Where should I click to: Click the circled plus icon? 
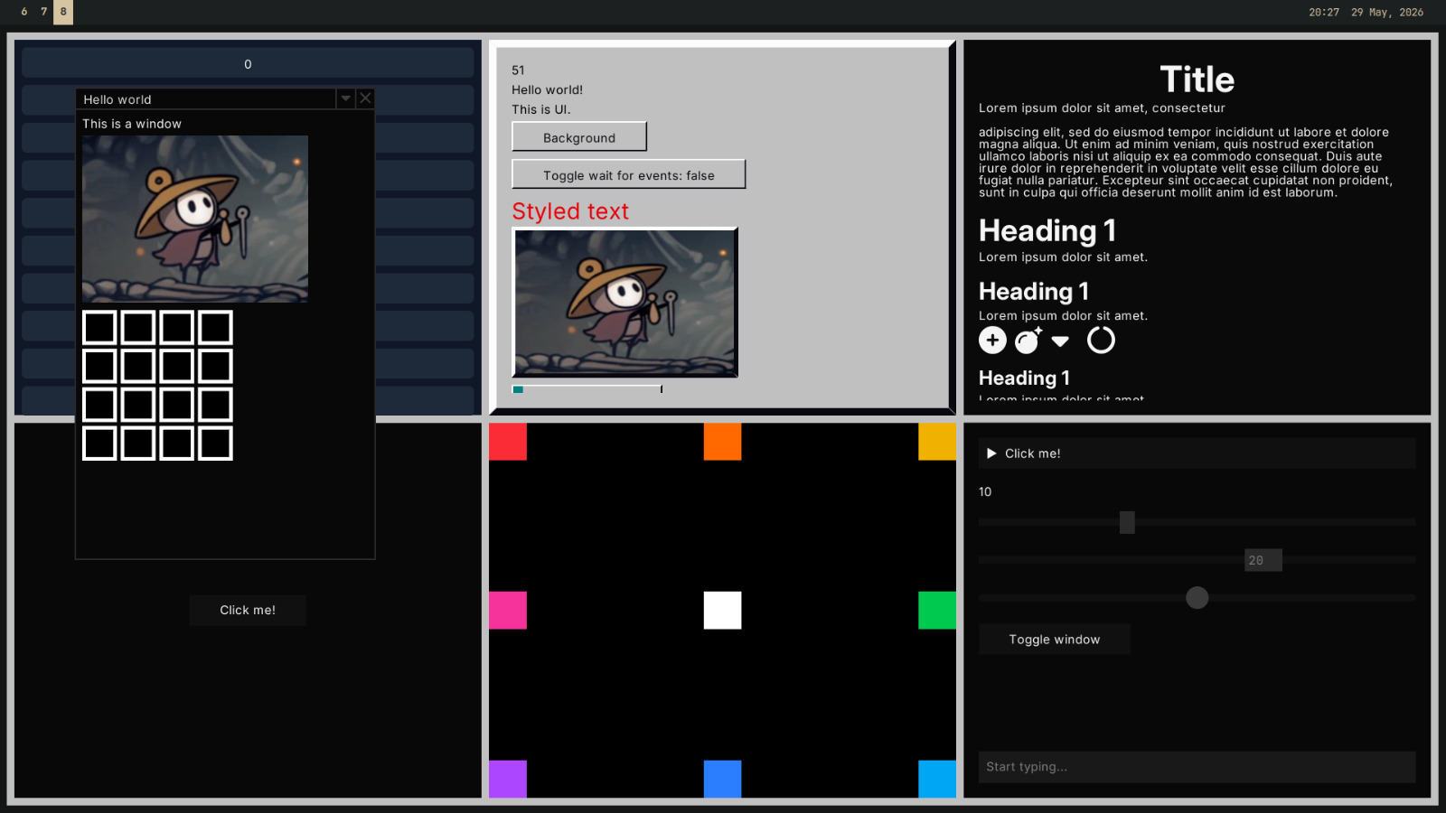point(992,341)
